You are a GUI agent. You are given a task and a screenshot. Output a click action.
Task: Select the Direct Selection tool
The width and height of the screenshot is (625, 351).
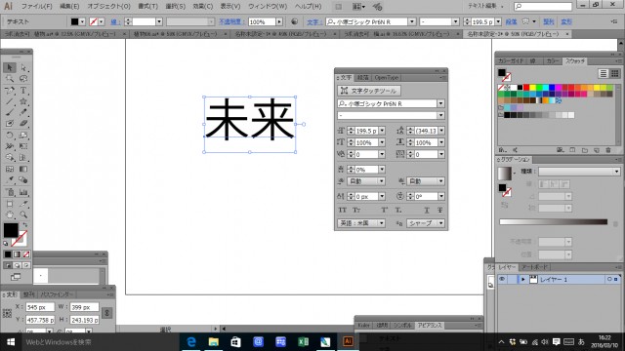(x=23, y=67)
